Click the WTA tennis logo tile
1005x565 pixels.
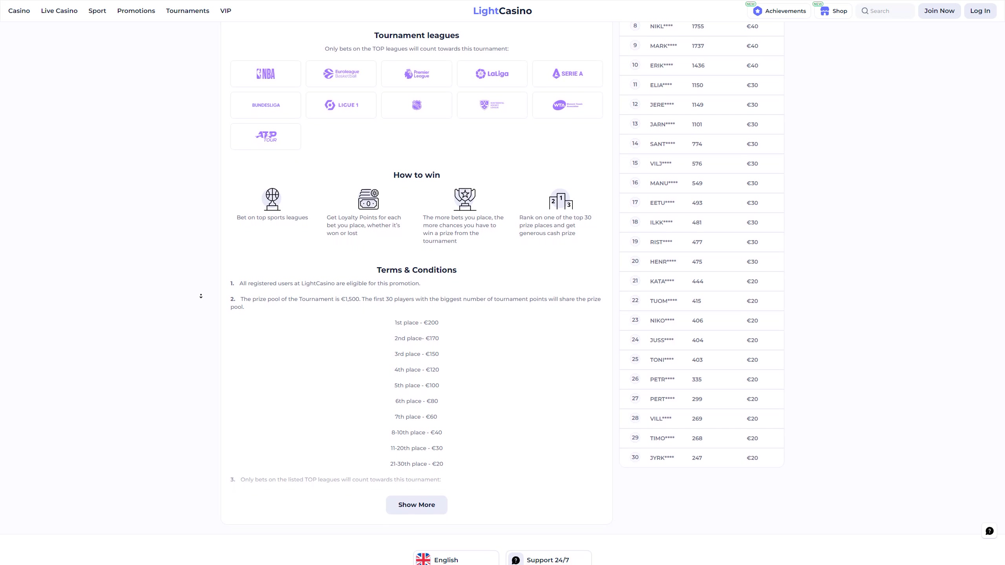coord(567,105)
